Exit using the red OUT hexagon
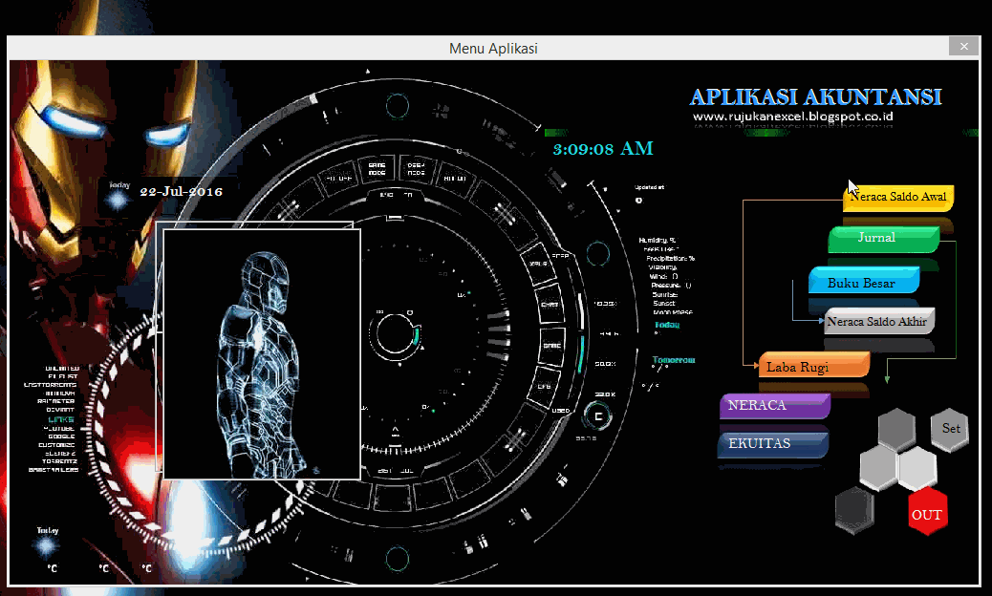Screen dimensions: 992x596 (x=927, y=512)
